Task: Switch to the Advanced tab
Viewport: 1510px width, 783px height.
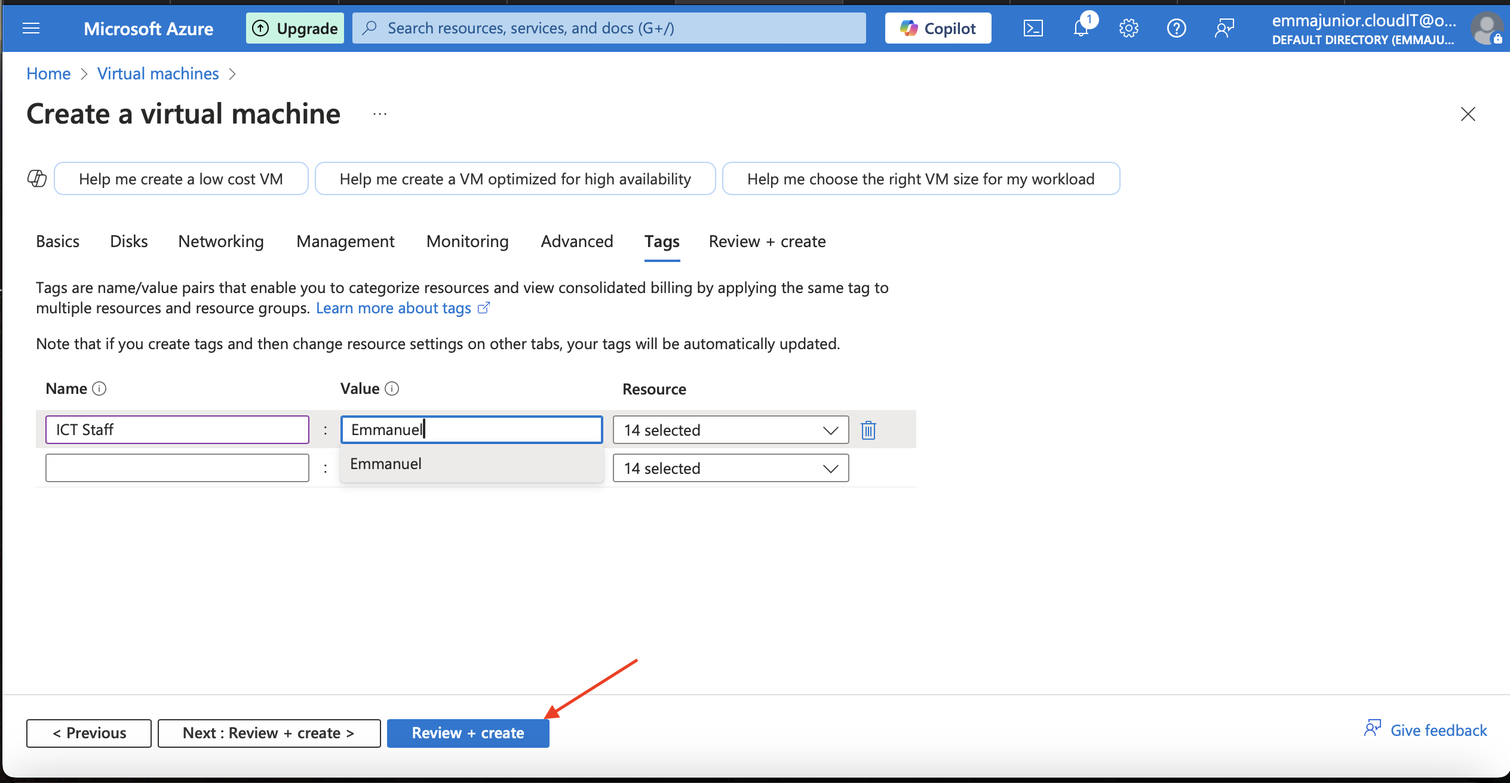Action: click(576, 241)
